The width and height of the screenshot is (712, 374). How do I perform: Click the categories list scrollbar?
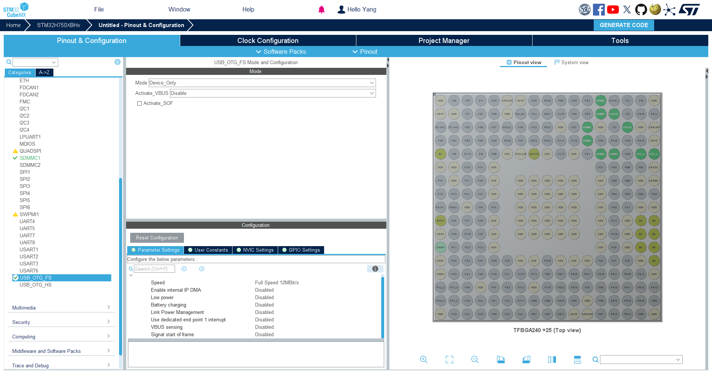[121, 266]
